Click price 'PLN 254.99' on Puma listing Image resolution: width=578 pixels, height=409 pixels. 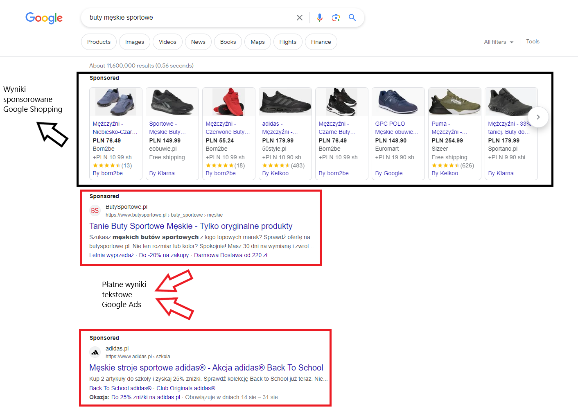pyautogui.click(x=447, y=140)
